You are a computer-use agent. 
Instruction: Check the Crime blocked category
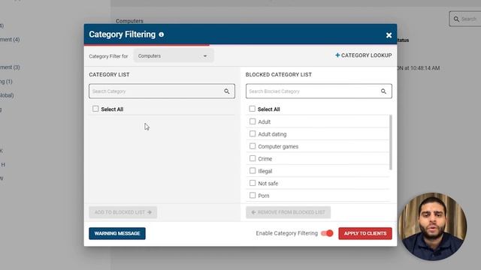253,158
